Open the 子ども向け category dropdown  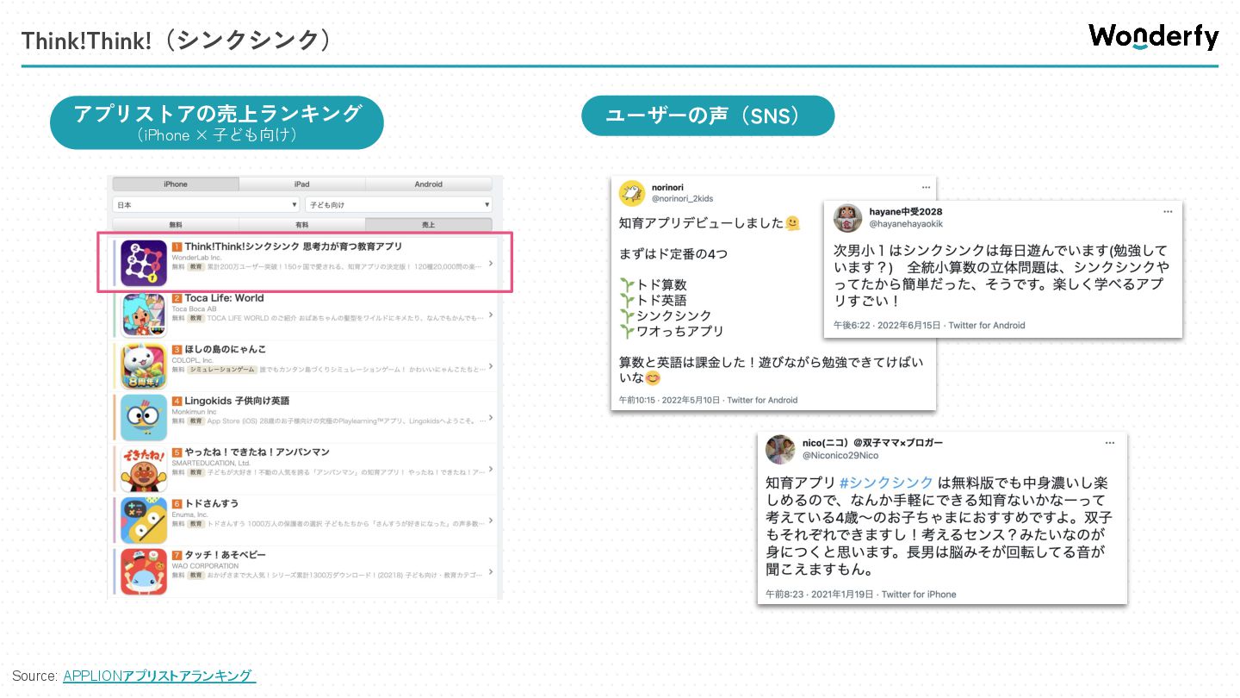(399, 205)
